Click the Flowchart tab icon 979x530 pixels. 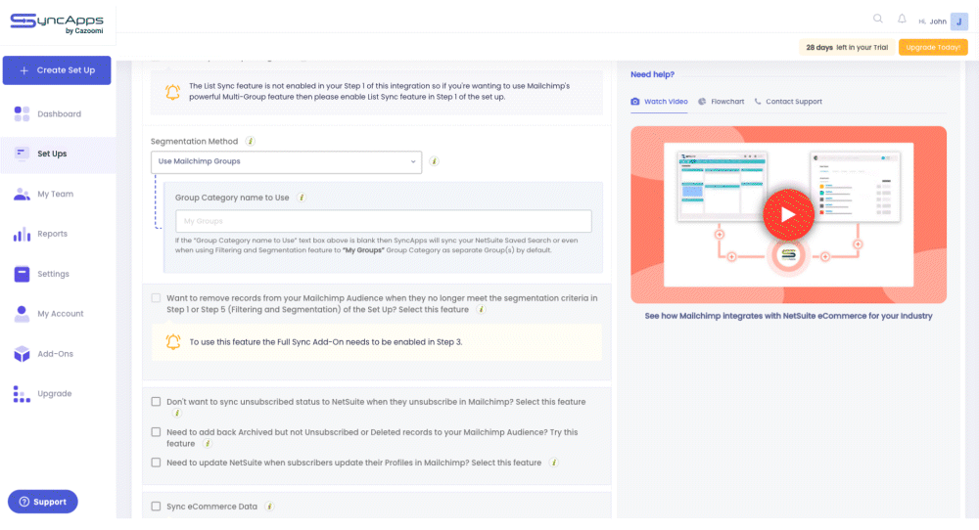[702, 102]
